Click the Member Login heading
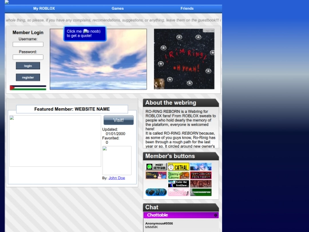 tap(28, 33)
